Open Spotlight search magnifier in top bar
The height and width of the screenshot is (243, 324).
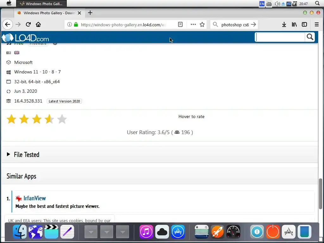tap(317, 3)
